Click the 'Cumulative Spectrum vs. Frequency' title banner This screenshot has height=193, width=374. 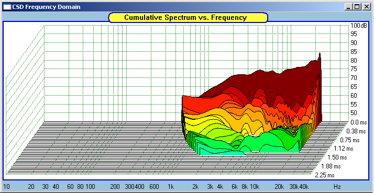pyautogui.click(x=188, y=18)
